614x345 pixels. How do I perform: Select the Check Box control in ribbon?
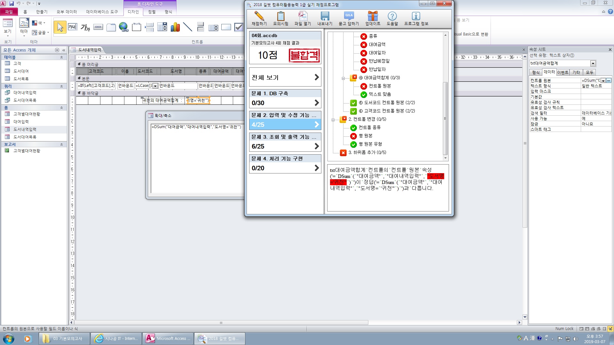tap(239, 27)
